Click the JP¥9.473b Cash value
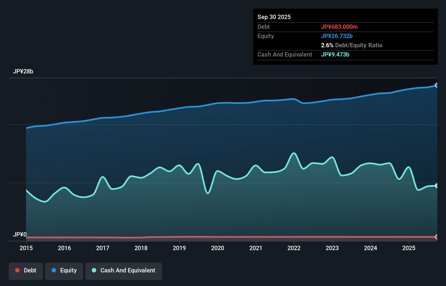 (335, 55)
